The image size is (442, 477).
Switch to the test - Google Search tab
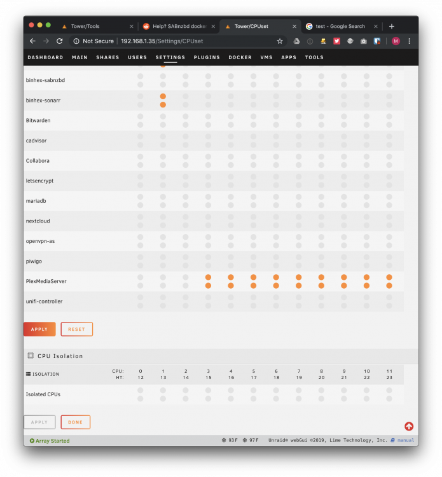pos(342,27)
